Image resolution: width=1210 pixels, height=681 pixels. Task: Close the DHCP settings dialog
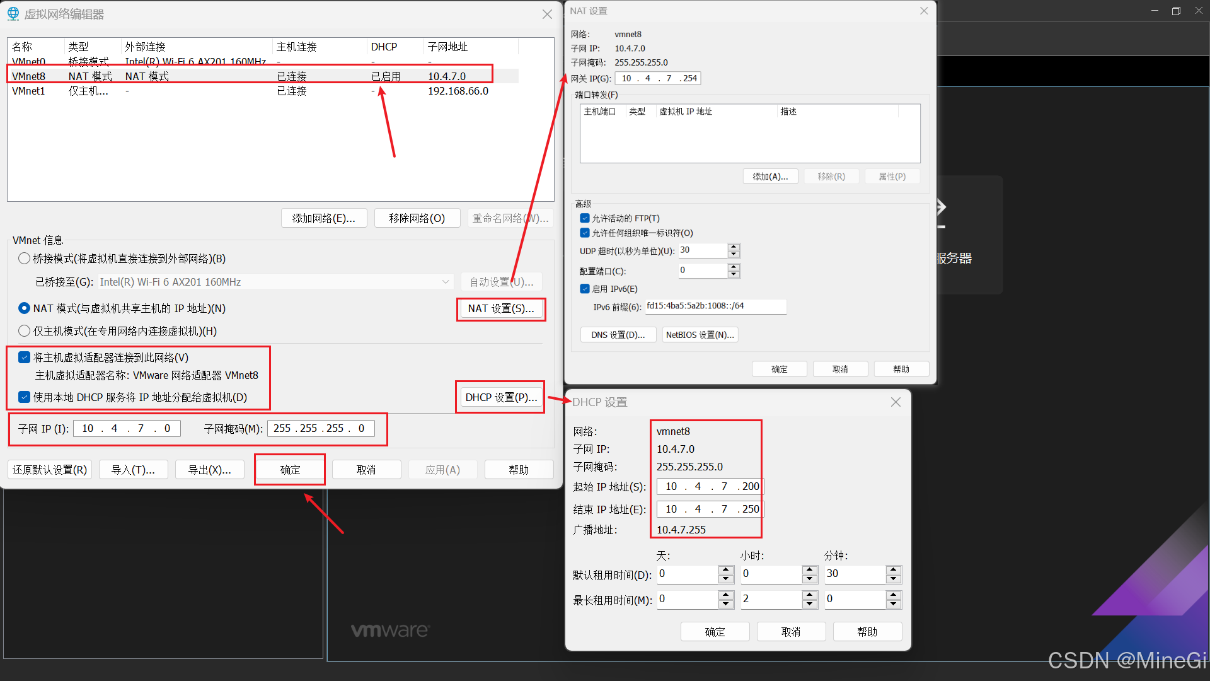pyautogui.click(x=896, y=402)
